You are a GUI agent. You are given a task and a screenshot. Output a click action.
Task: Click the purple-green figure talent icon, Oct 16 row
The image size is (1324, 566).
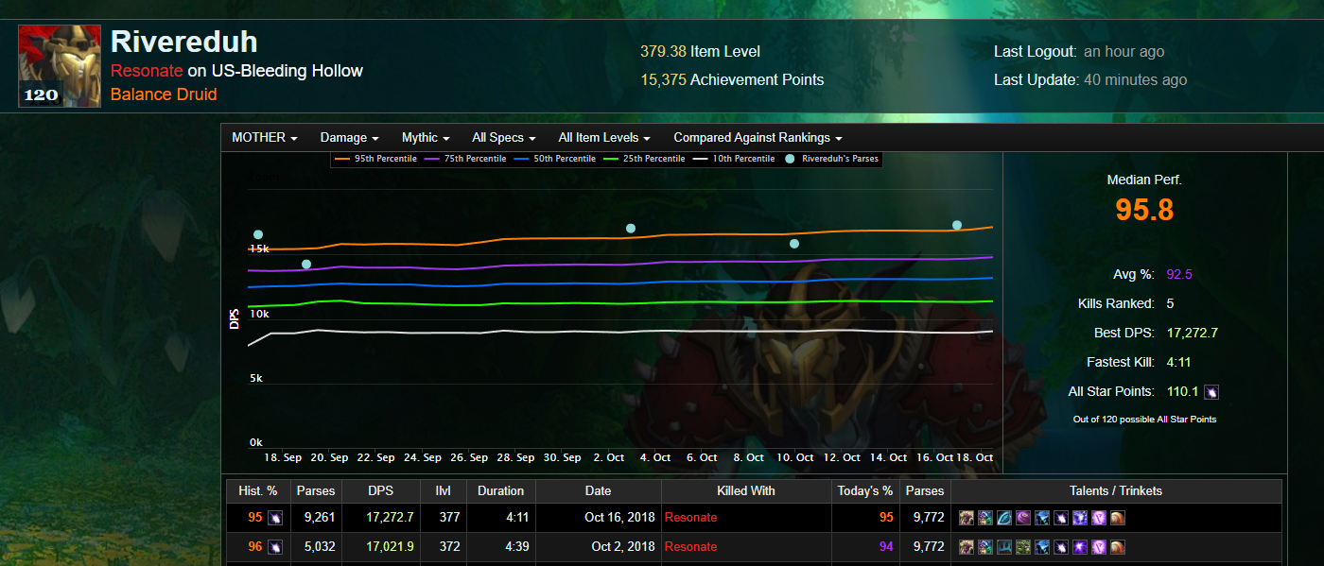coord(985,518)
